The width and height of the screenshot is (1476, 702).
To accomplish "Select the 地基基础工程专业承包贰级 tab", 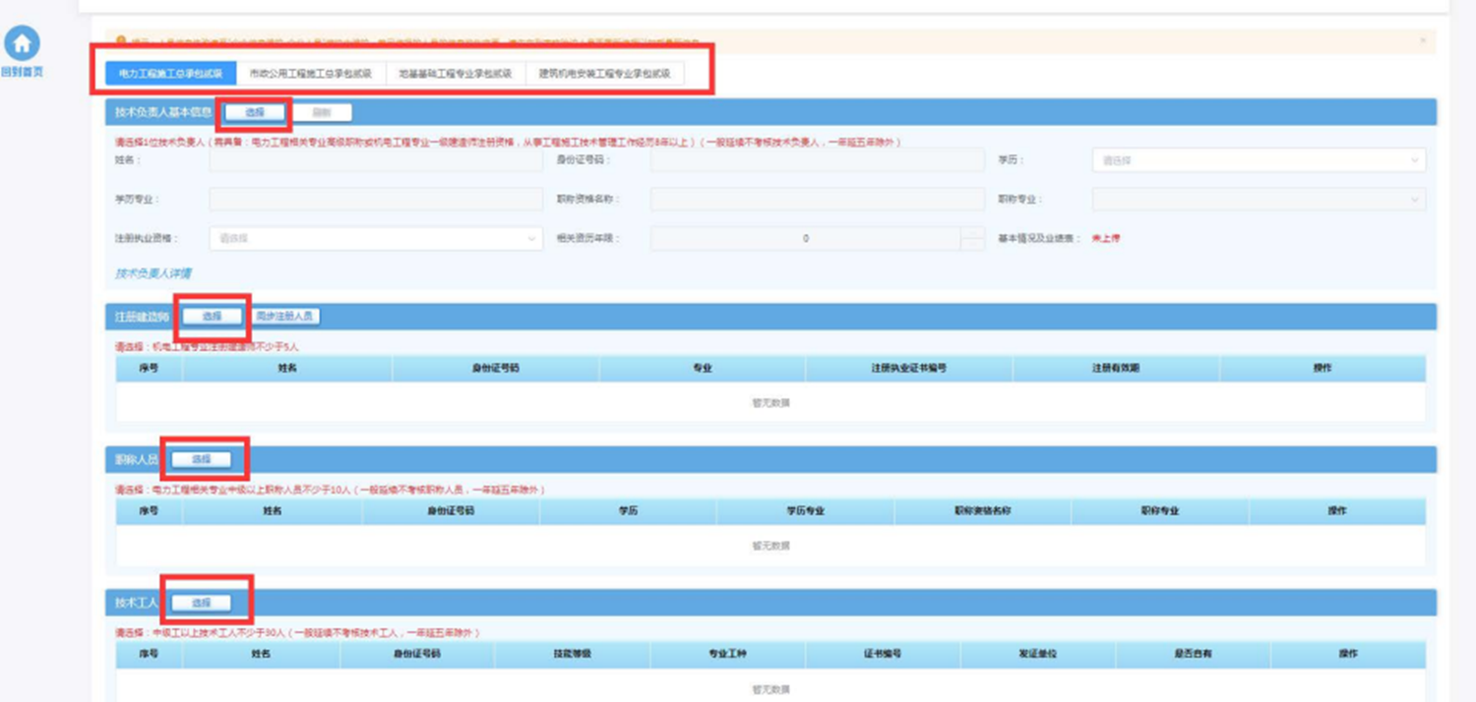I will [x=455, y=74].
